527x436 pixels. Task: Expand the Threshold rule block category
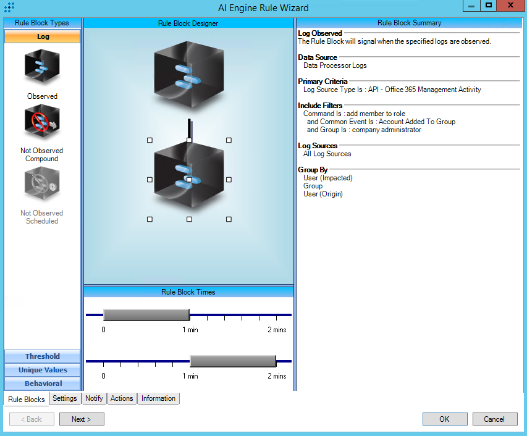[42, 356]
